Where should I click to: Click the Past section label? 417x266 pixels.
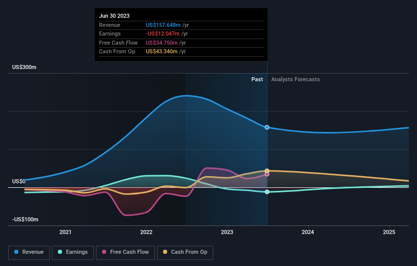click(x=257, y=80)
